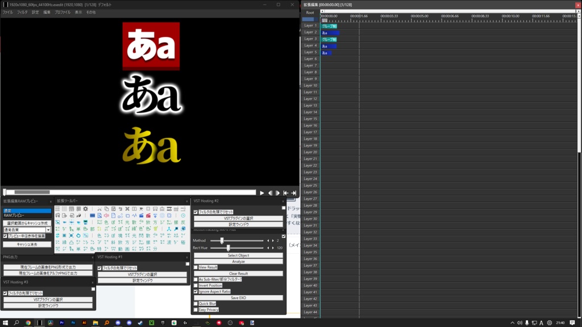Click the キャッシュ消去 button

point(27,244)
